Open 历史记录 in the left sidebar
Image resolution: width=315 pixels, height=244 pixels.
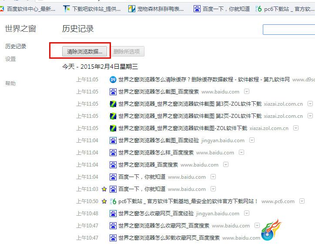[16, 47]
